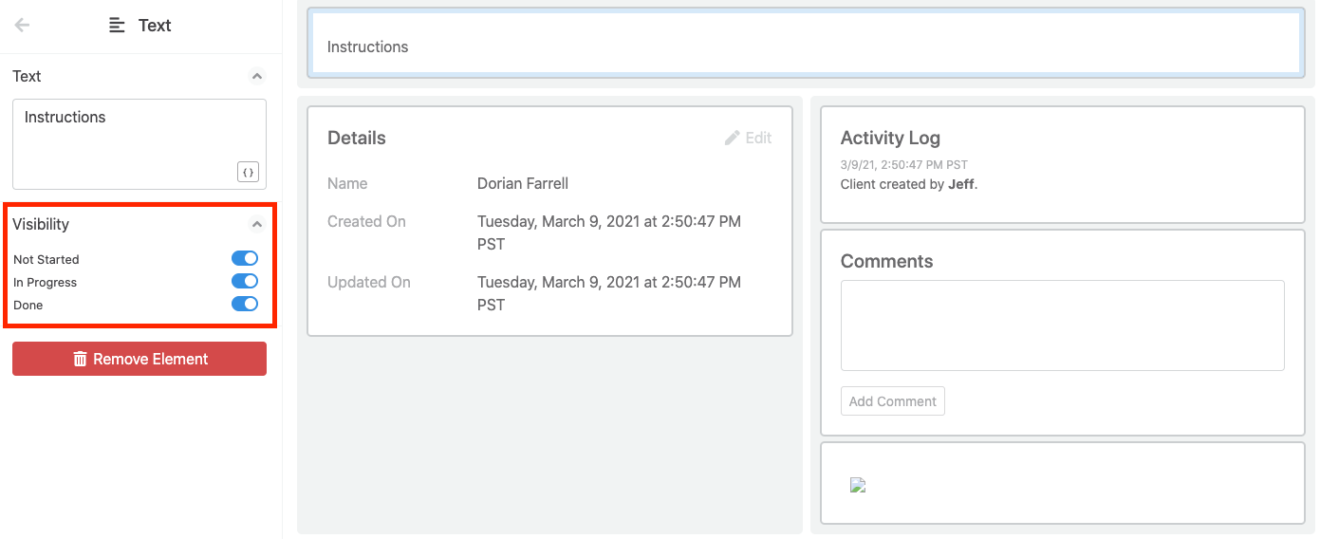Click the Add Comment button
Screen dimensions: 1320x539
pyautogui.click(x=892, y=401)
